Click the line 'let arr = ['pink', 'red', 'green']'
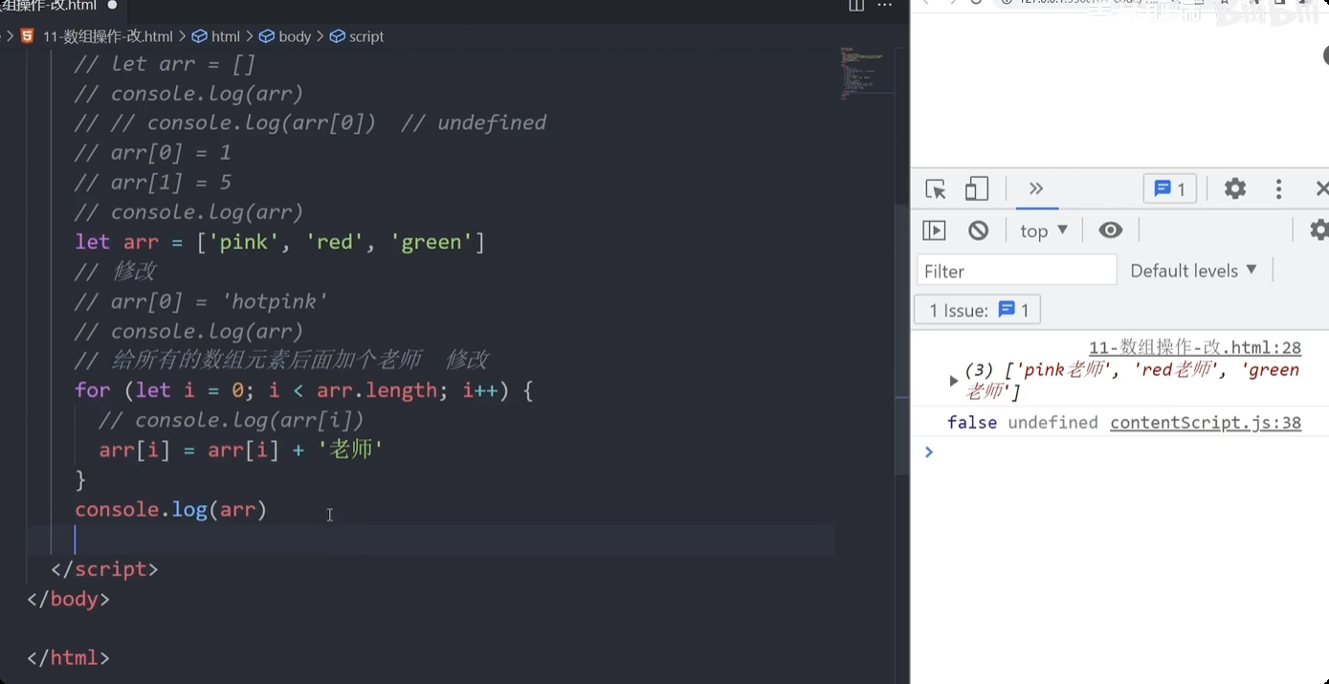1329x684 pixels. [x=280, y=242]
